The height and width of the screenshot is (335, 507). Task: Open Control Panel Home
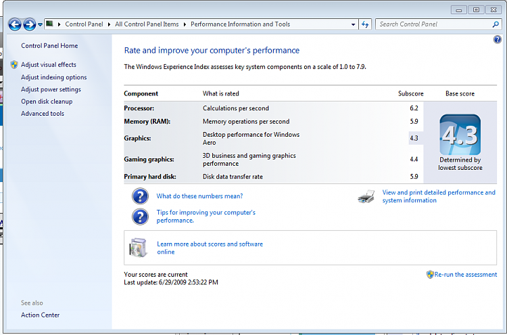tap(49, 46)
